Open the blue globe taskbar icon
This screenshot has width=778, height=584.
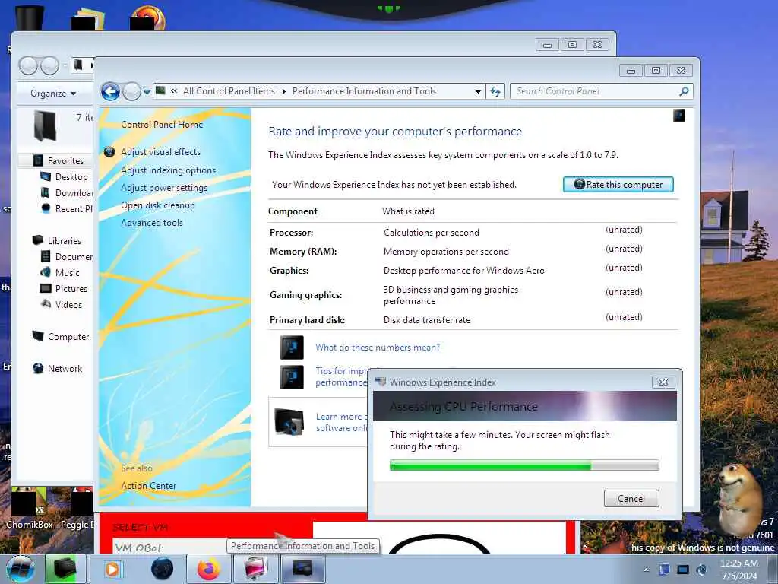(163, 569)
